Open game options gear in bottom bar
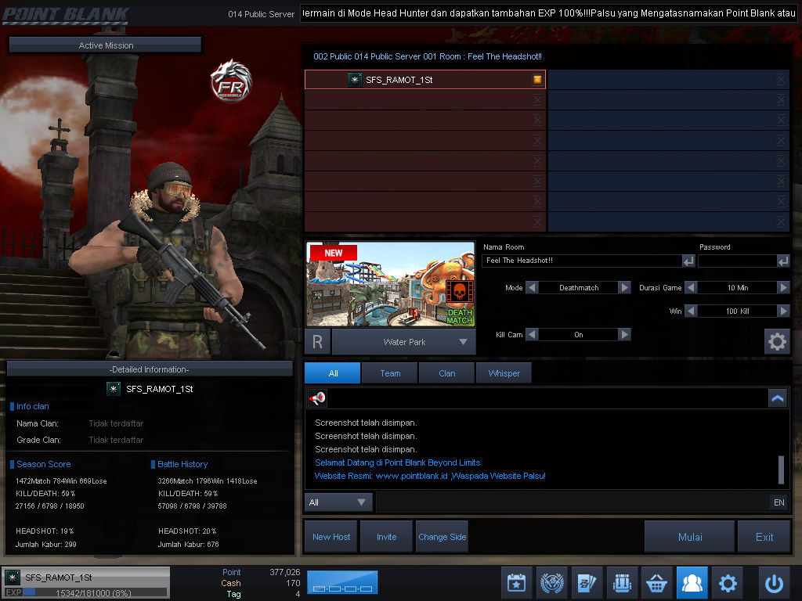 [728, 582]
